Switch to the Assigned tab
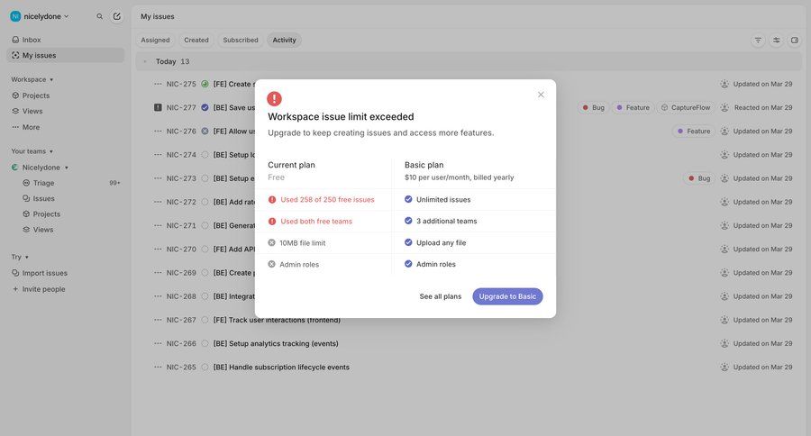This screenshot has width=811, height=436. point(155,40)
